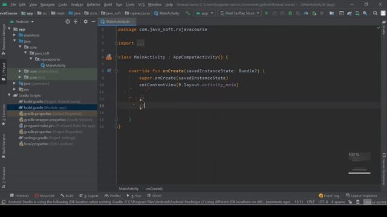387x217 pixels.
Task: Toggle the Project side tool window tab
Action: point(4,72)
